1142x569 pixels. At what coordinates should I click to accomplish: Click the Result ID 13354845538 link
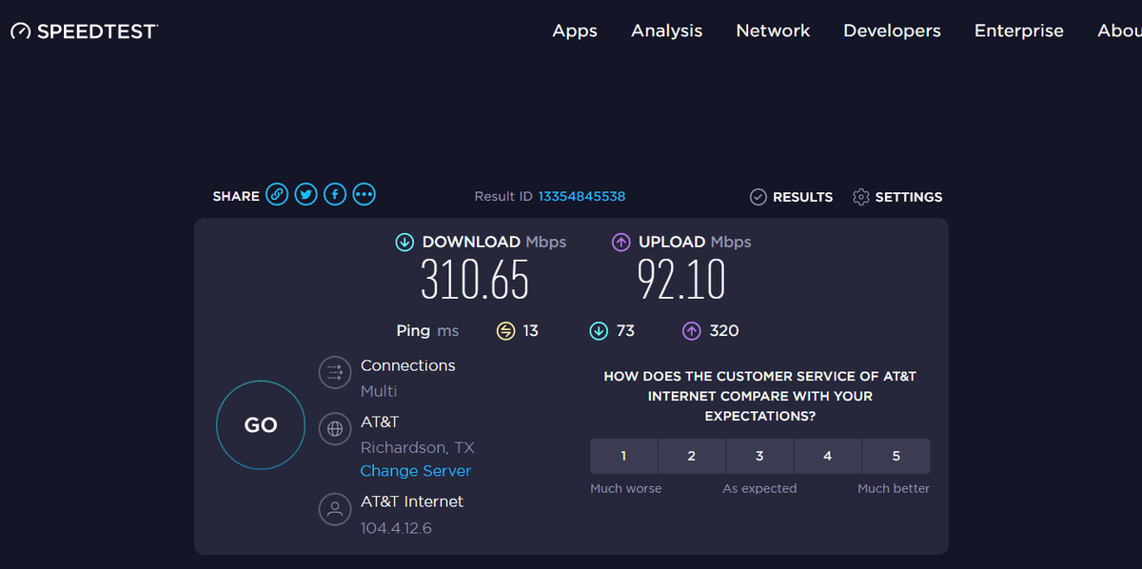[x=582, y=195]
